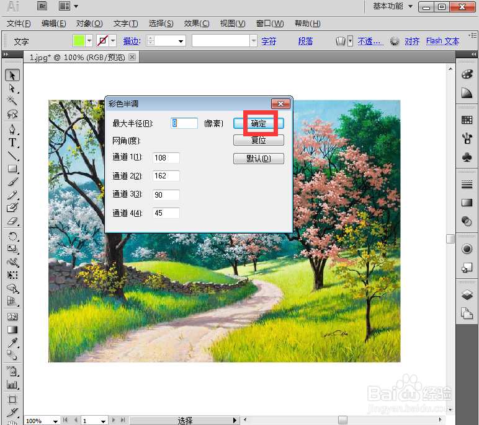Image resolution: width=479 pixels, height=425 pixels.
Task: Expand the collapsed tools panel arrows
Action: [6, 55]
